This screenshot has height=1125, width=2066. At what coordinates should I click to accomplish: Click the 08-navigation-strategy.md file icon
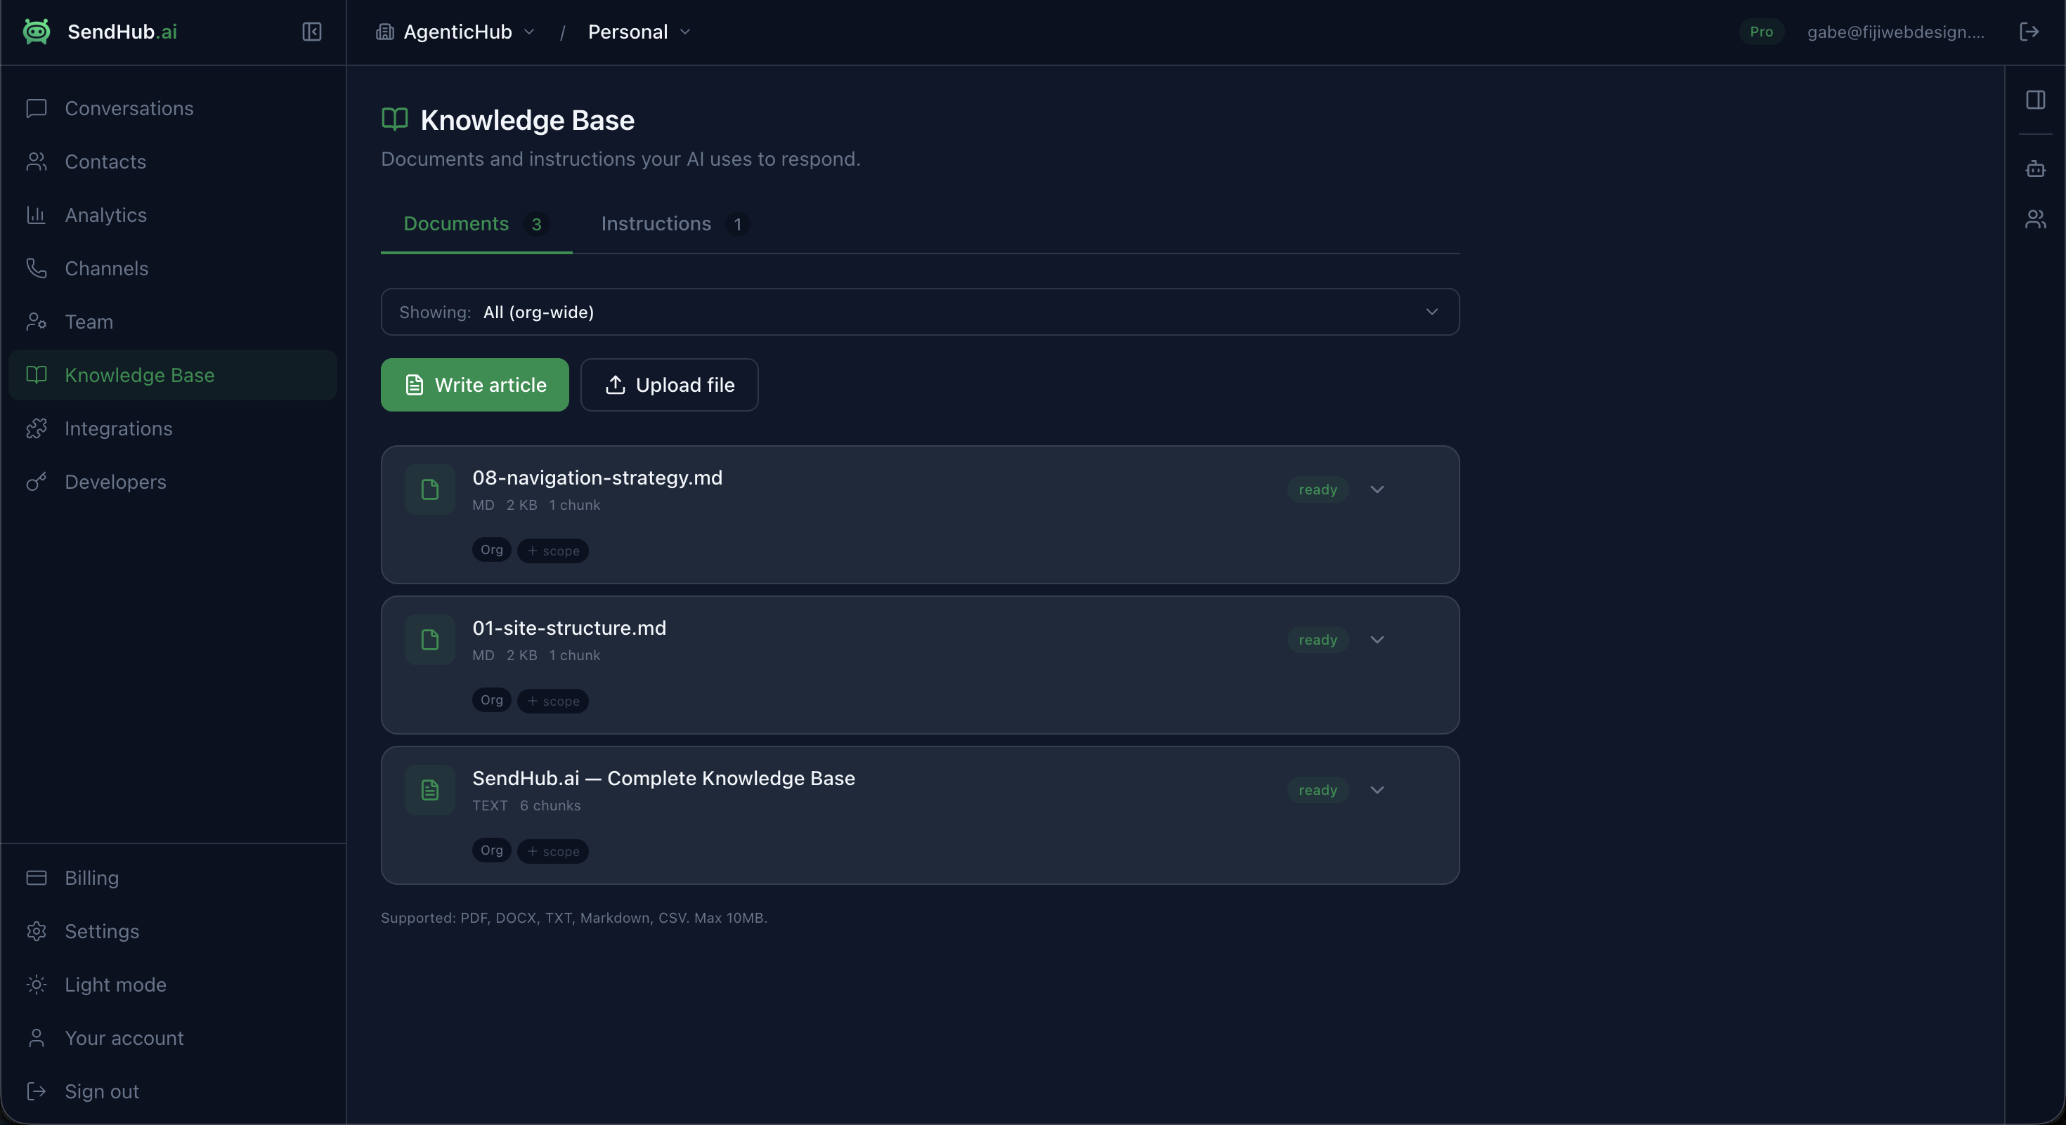pos(430,489)
